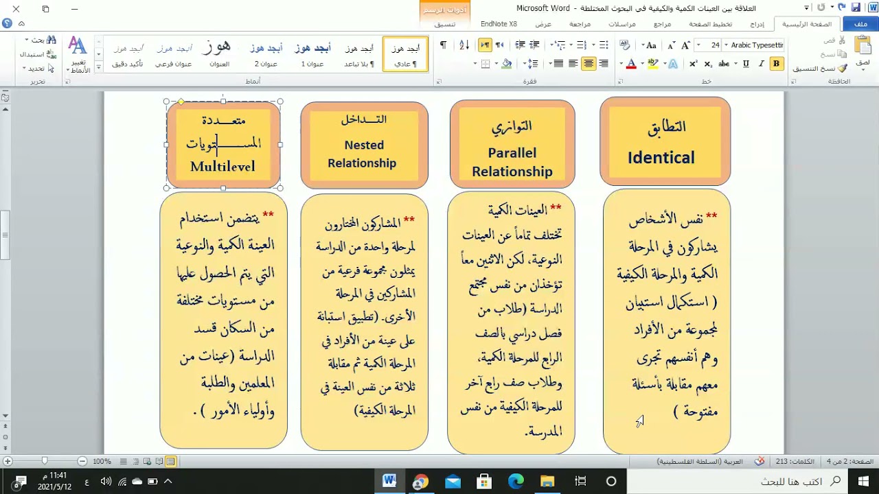Open the Font name dropdown
The width and height of the screenshot is (879, 494).
click(726, 45)
